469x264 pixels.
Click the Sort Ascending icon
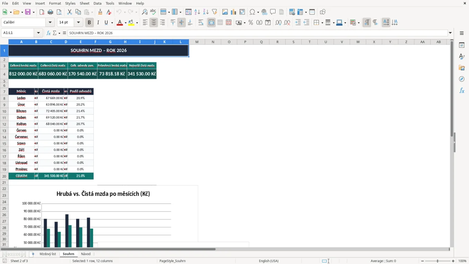pyautogui.click(x=197, y=12)
